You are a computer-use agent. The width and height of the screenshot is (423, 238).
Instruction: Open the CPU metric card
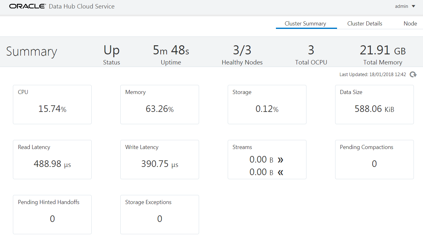[52, 104]
